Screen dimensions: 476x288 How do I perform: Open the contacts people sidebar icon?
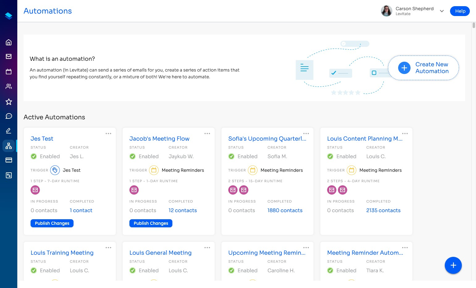(x=9, y=86)
